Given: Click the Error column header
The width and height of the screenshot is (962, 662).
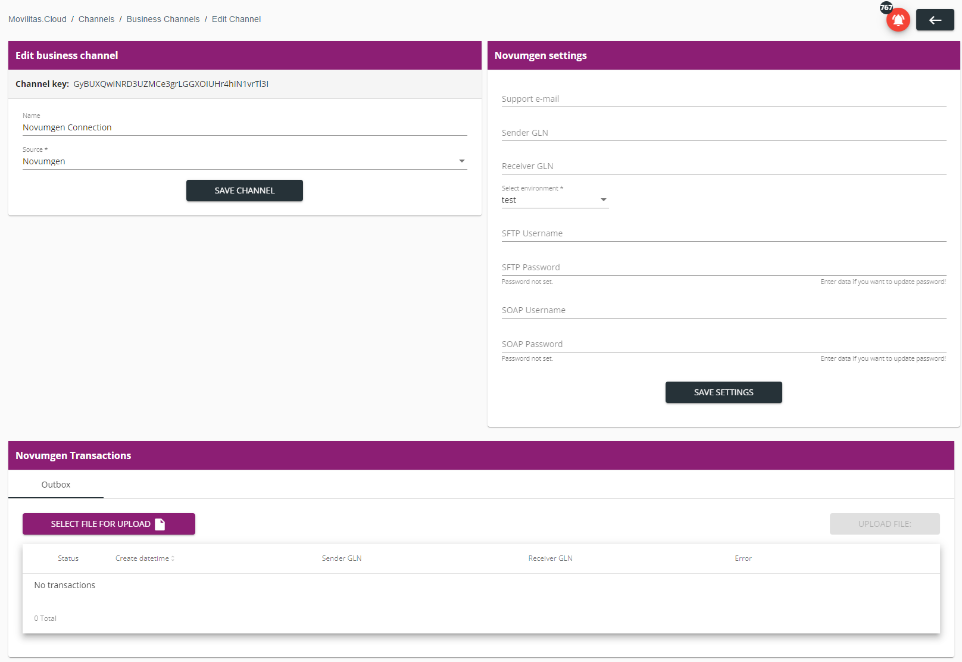Looking at the screenshot, I should tap(743, 558).
